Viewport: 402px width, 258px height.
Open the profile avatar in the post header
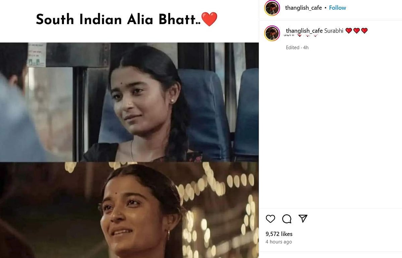(272, 8)
